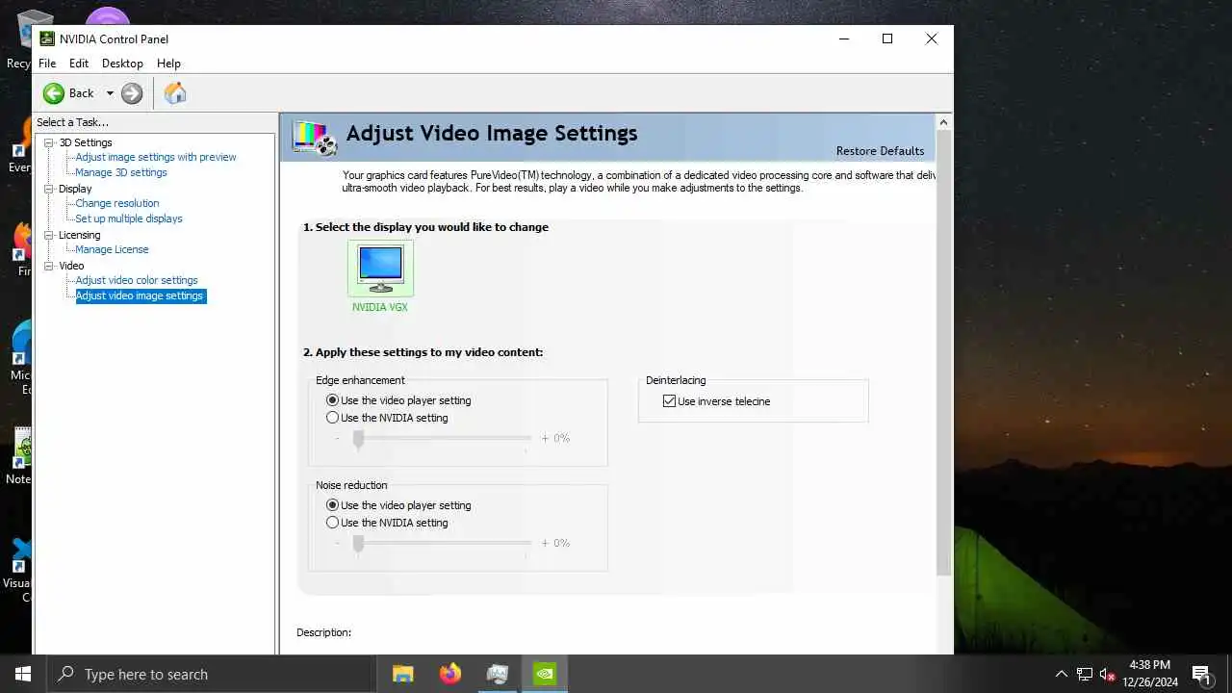Select edge enhancement NVIDIA setting radio

(333, 418)
